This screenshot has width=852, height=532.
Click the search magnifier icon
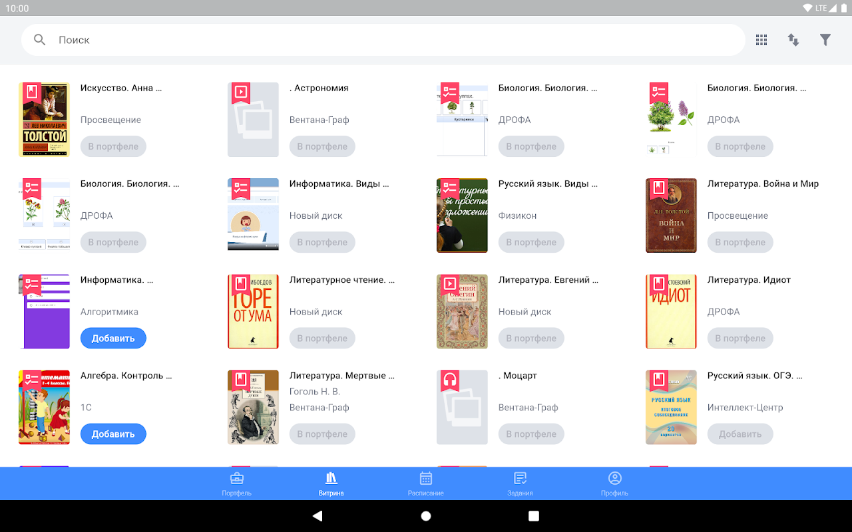(x=40, y=40)
